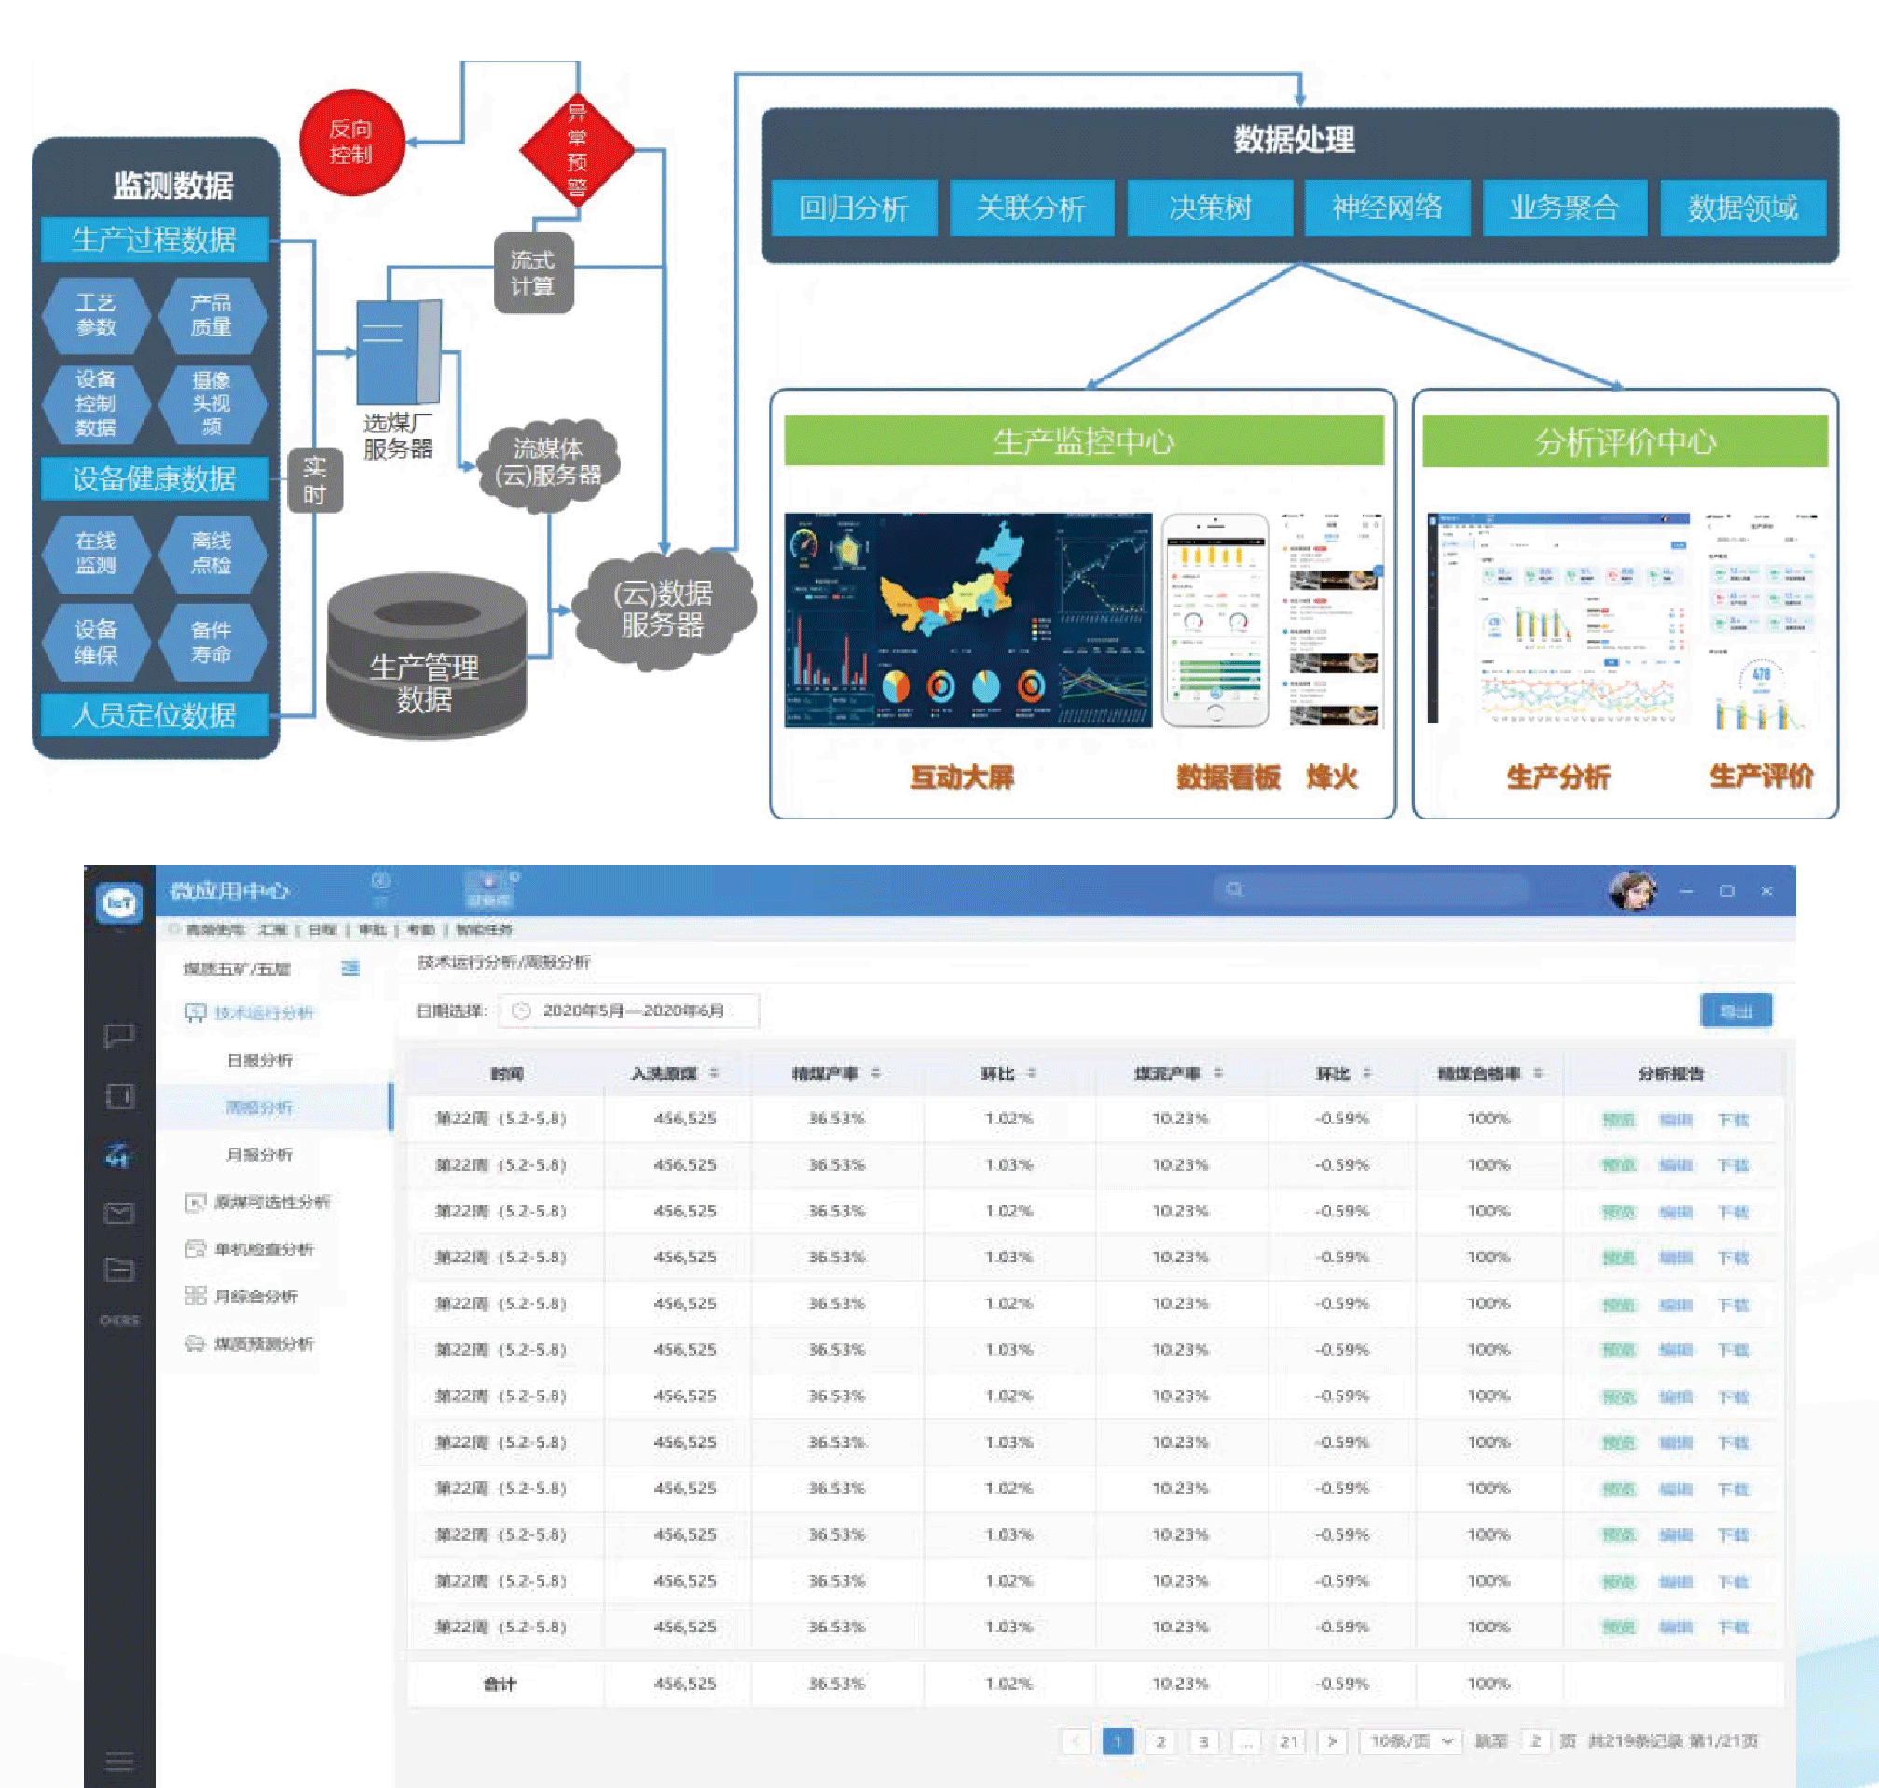Click the 互动大屏 dashboard thumbnail in diagram
The image size is (1879, 1788).
click(x=968, y=621)
